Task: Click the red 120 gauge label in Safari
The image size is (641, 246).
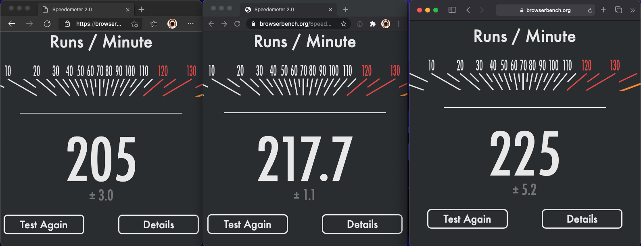Action: pyautogui.click(x=587, y=65)
